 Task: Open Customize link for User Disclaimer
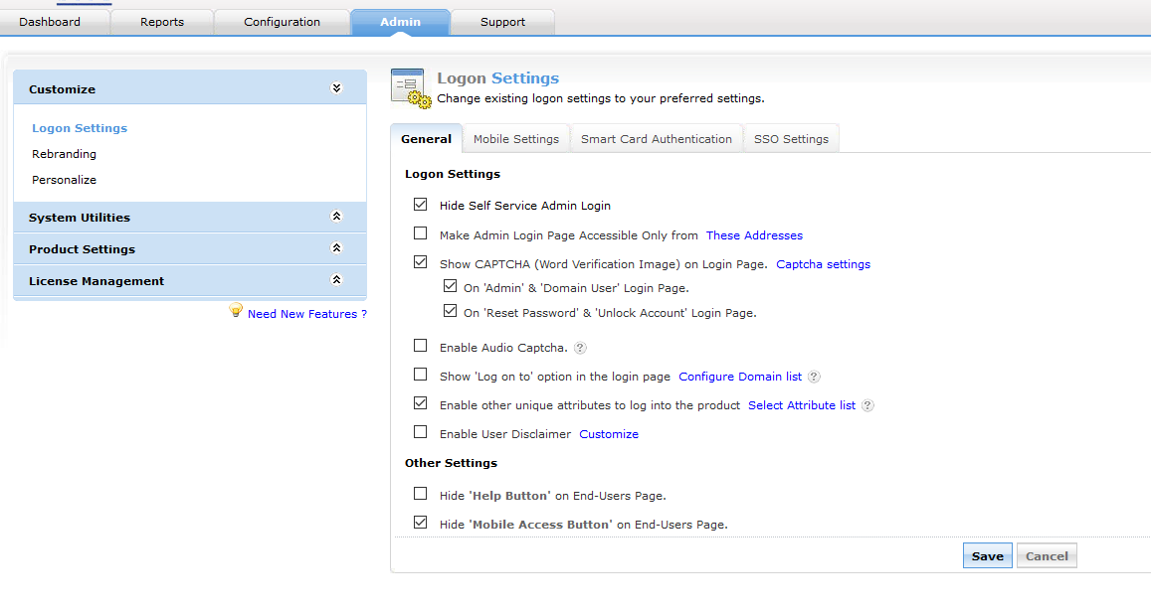pos(609,434)
